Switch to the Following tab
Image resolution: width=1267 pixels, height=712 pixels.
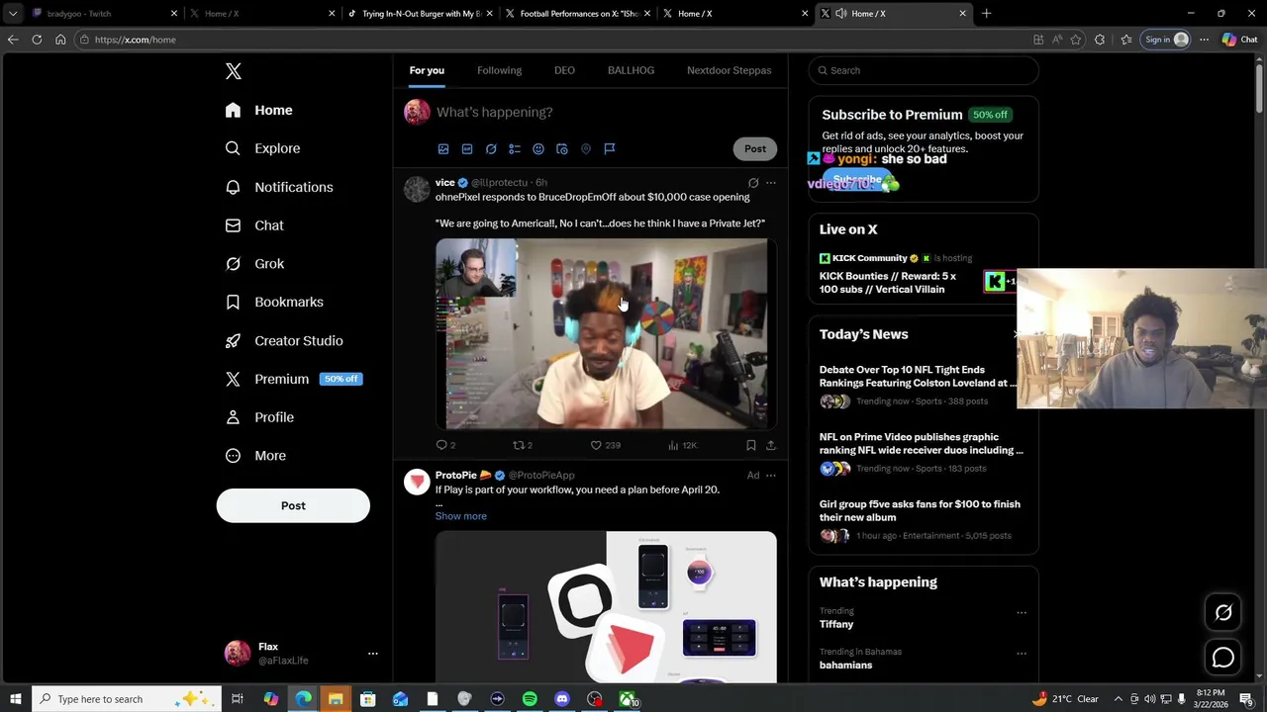pyautogui.click(x=499, y=70)
